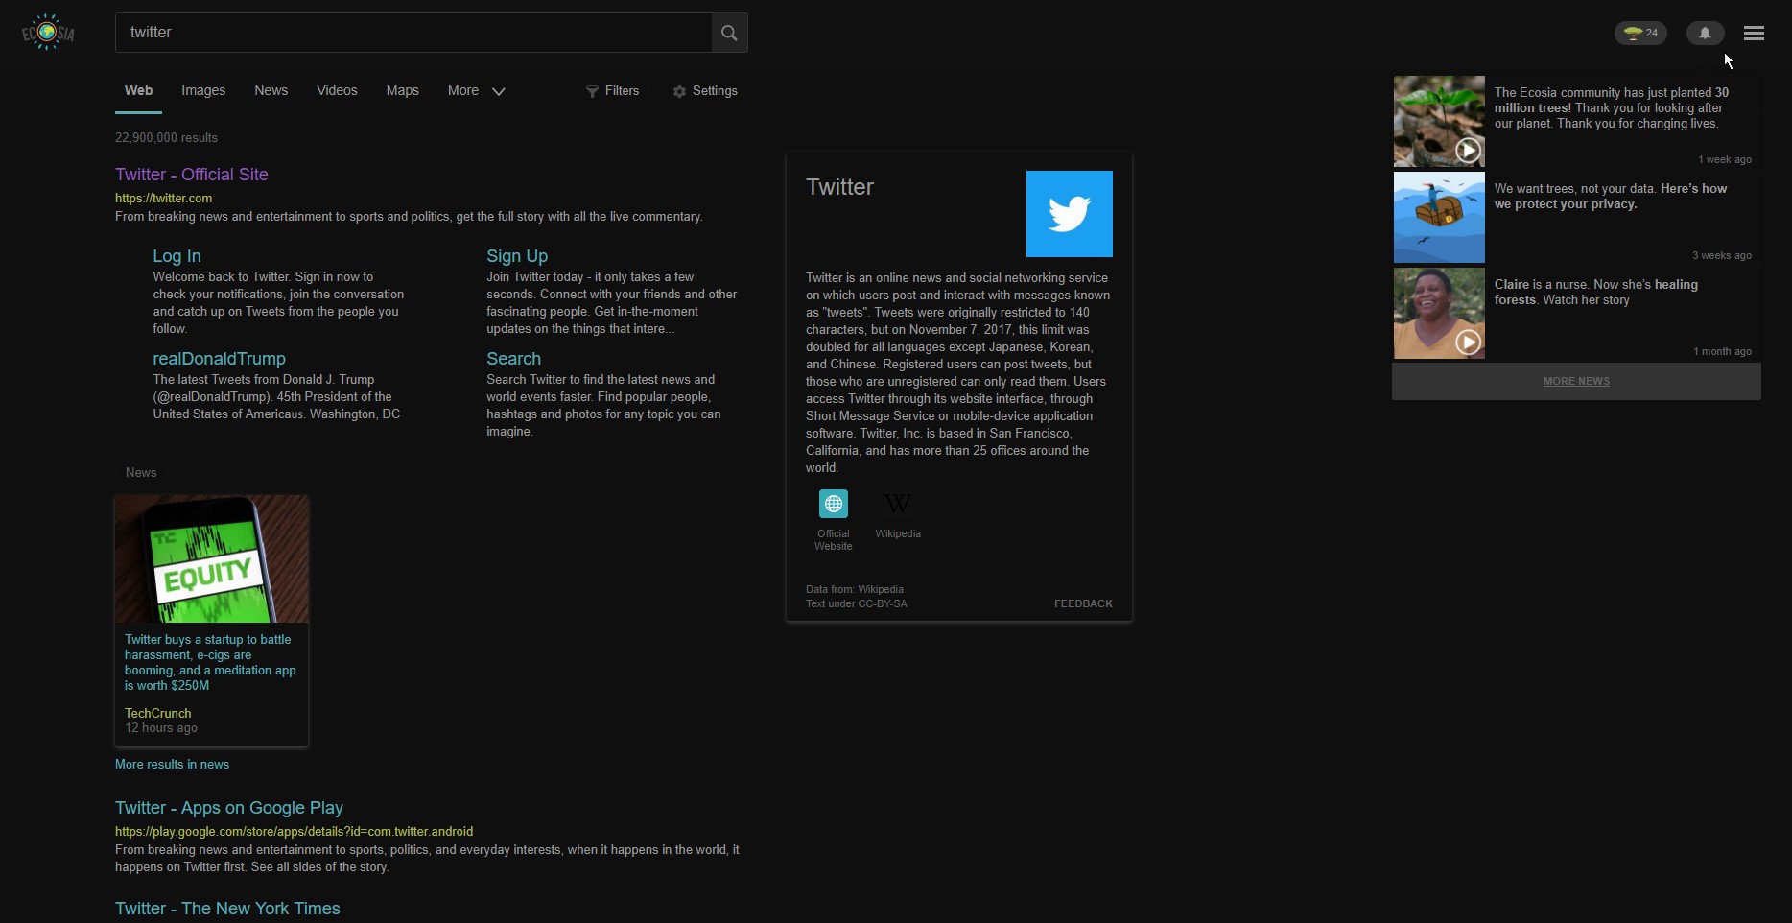Viewport: 1792px width, 923px height.
Task: Switch to the Images tab
Action: [x=202, y=90]
